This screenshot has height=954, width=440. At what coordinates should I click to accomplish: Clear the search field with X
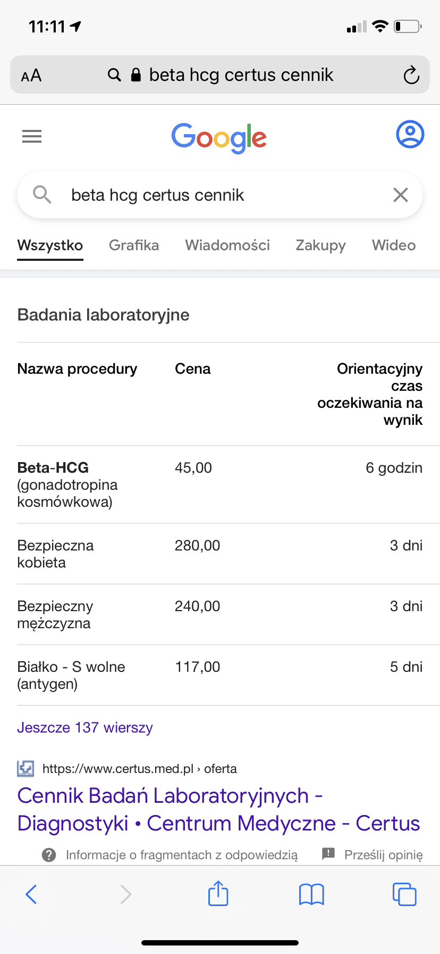401,195
